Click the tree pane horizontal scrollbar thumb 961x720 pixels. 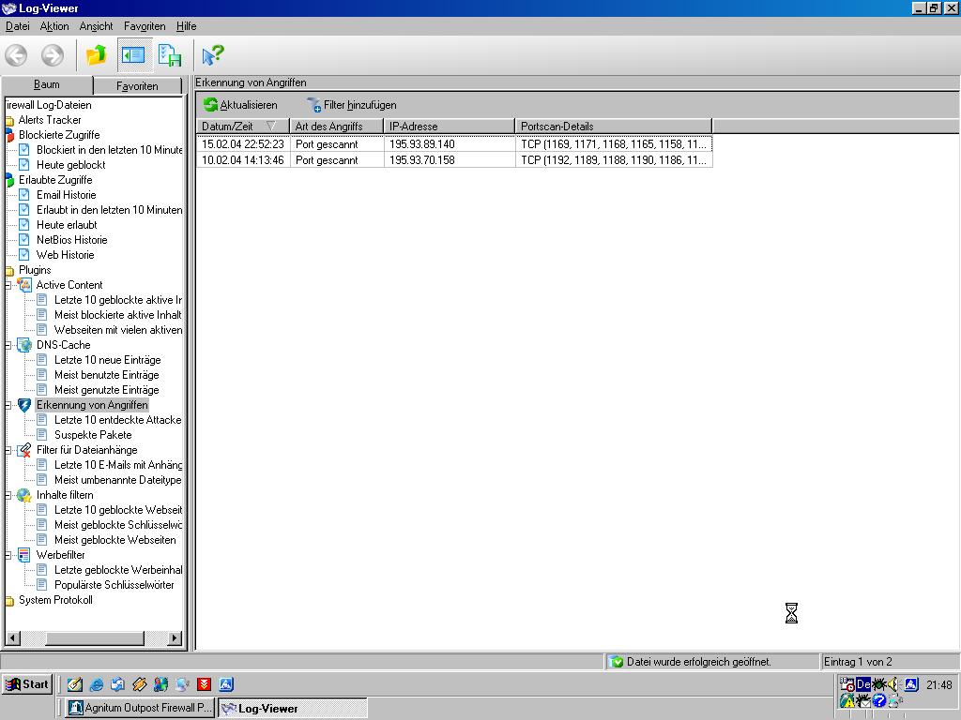click(x=95, y=637)
